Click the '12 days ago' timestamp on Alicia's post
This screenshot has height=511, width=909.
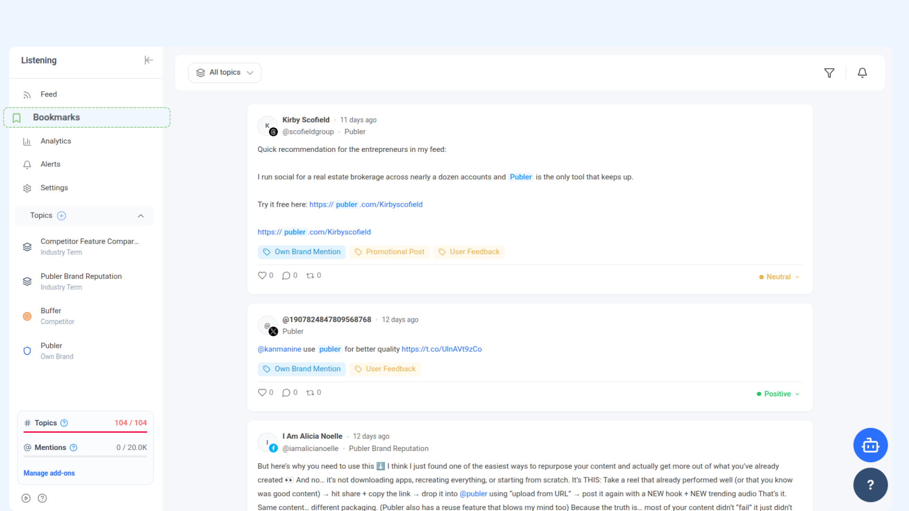pos(371,436)
